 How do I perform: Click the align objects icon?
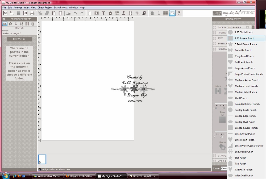click(159, 13)
